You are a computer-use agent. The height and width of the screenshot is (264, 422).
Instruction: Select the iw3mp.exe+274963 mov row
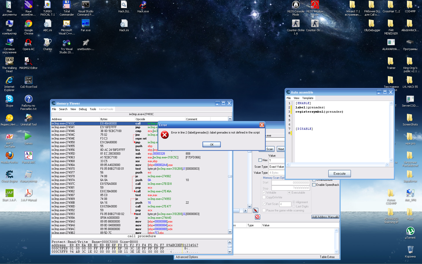[139, 157]
